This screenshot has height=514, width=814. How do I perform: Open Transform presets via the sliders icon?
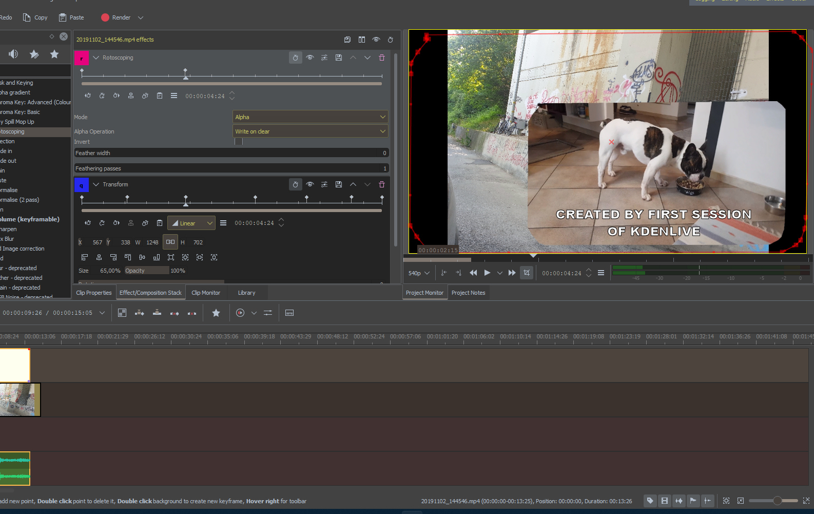tap(324, 184)
